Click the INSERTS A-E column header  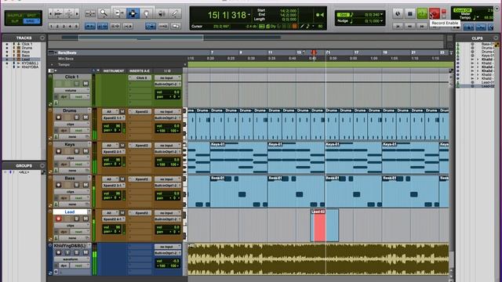coord(140,70)
